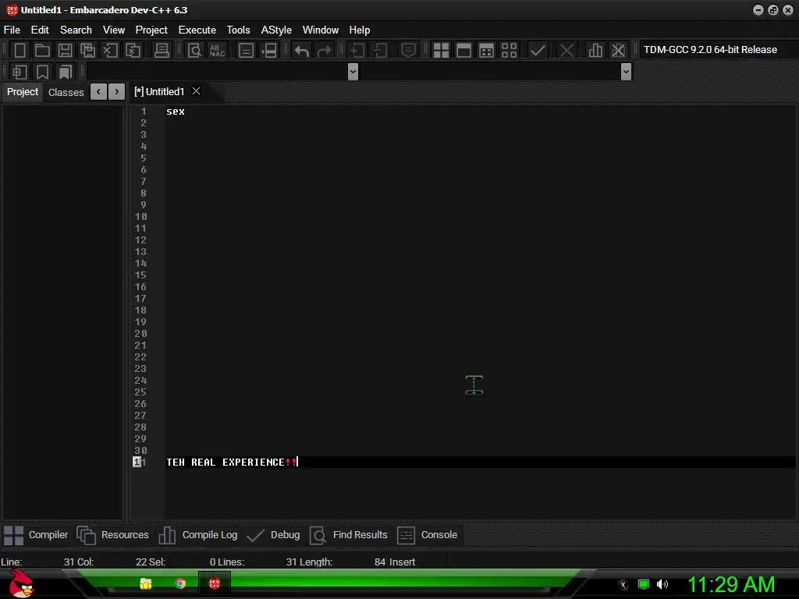This screenshot has width=799, height=599.
Task: Click the Open file folder icon
Action: (42, 50)
